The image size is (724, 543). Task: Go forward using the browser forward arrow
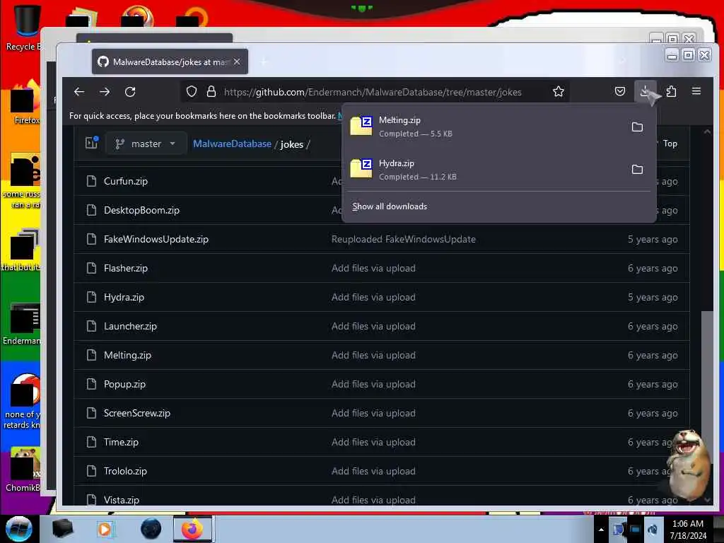coord(105,92)
